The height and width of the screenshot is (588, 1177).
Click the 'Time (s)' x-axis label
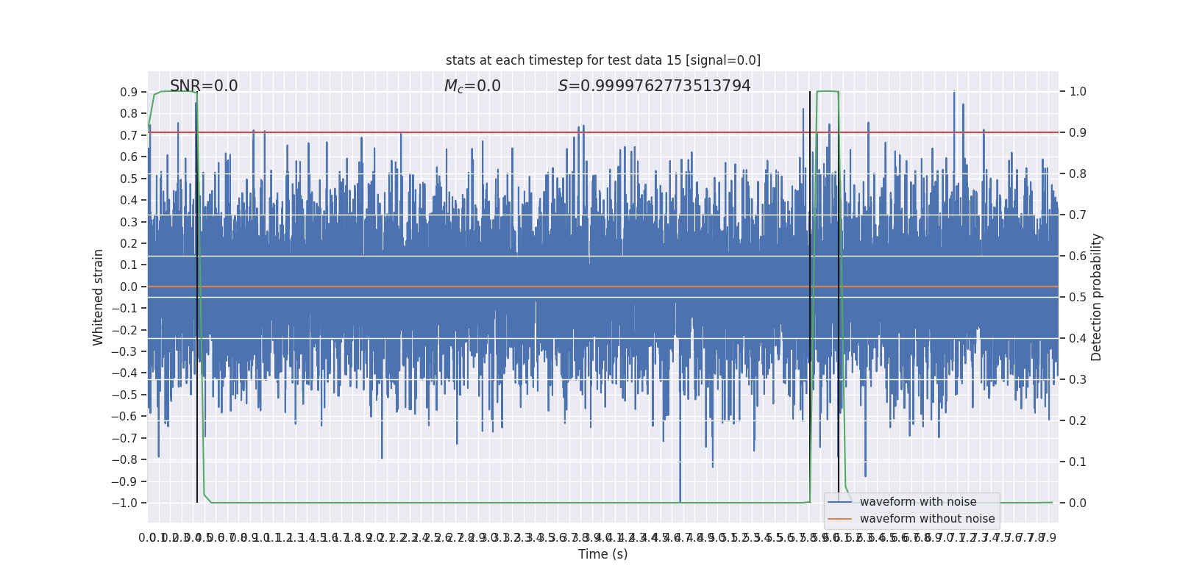tap(603, 554)
